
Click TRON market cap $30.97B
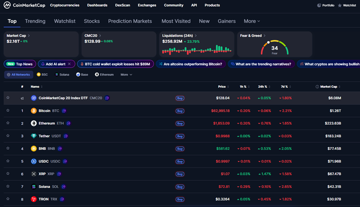pyautogui.click(x=334, y=199)
